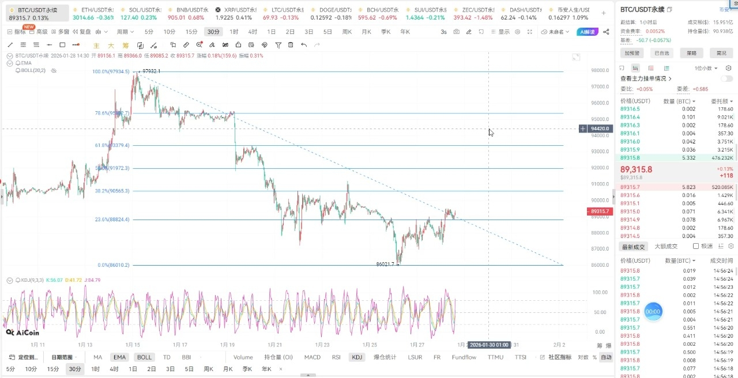Toggle the KDJ indicator in bottom bar
The width and height of the screenshot is (738, 378).
pos(357,357)
